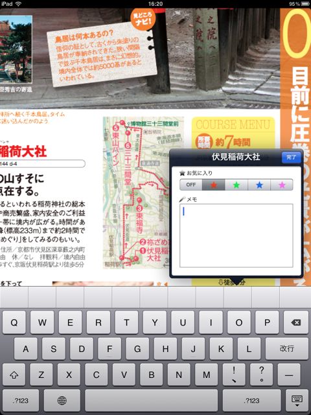The height and width of the screenshot is (415, 311).
Task: Tap the globe language switch key
Action: pos(62,401)
